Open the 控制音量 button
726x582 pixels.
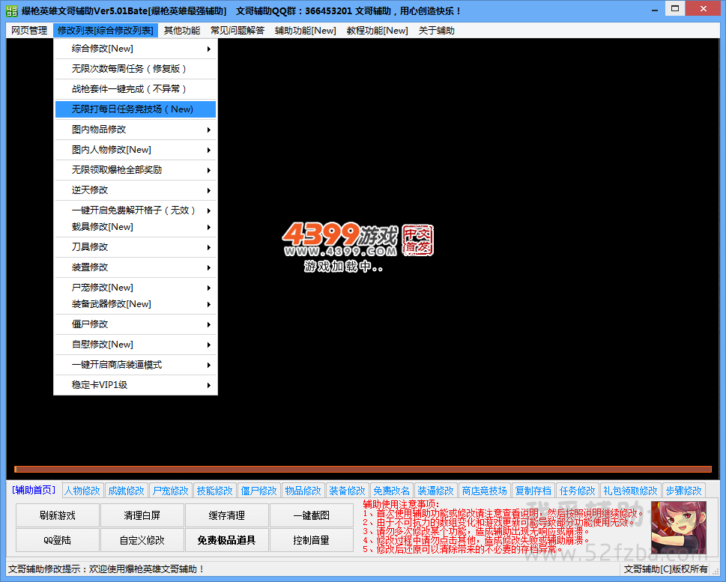pos(312,540)
